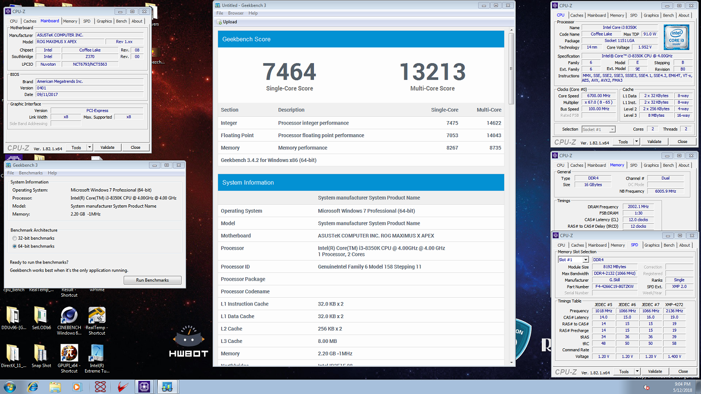Open Windows Media Player from taskbar
The height and width of the screenshot is (394, 701).
click(77, 387)
